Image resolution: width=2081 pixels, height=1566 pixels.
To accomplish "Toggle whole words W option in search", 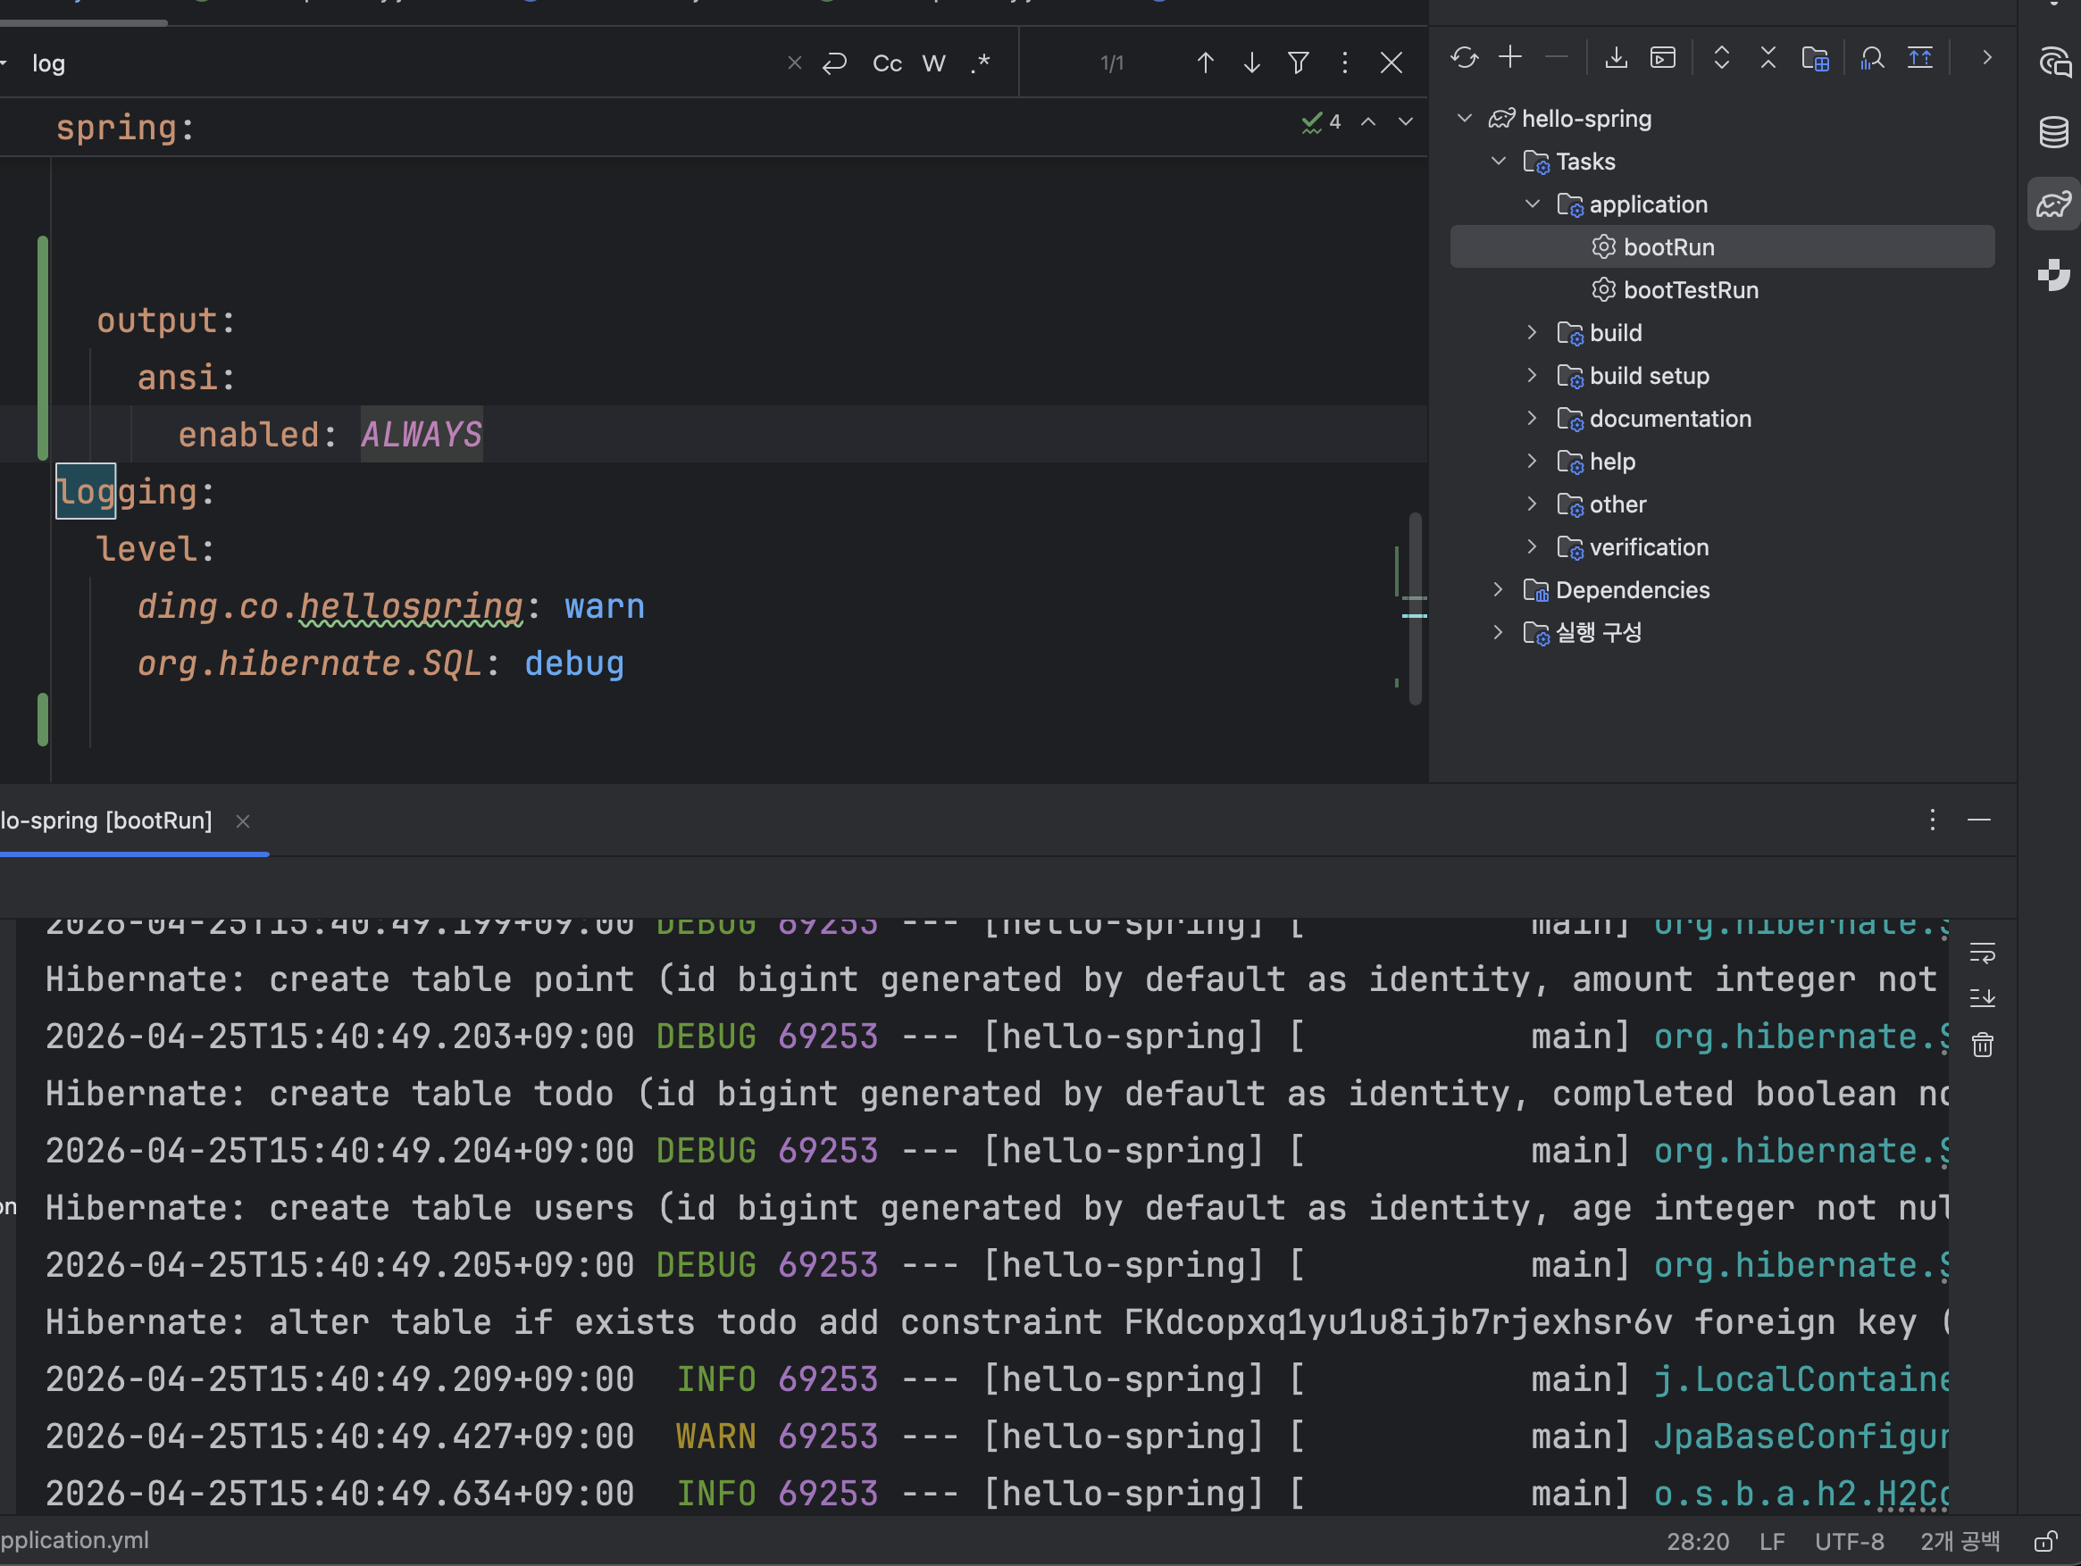I will (x=933, y=64).
